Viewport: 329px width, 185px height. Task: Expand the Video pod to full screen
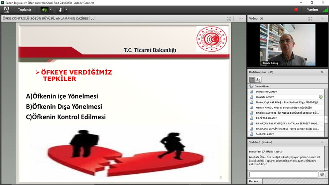(x=310, y=19)
